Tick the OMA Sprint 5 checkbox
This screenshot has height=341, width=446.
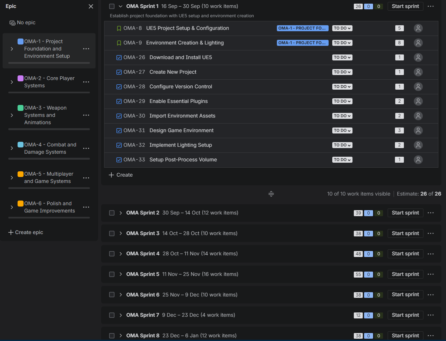point(112,274)
